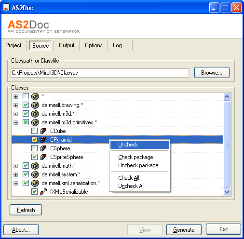Click the package icon for de.mirell.m3d.primitives.*
The height and width of the screenshot is (239, 244).
coord(35,122)
